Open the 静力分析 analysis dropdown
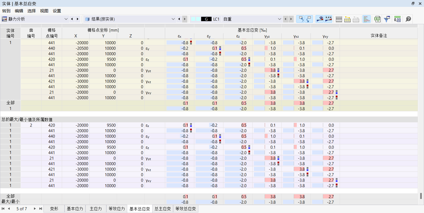 [66, 19]
